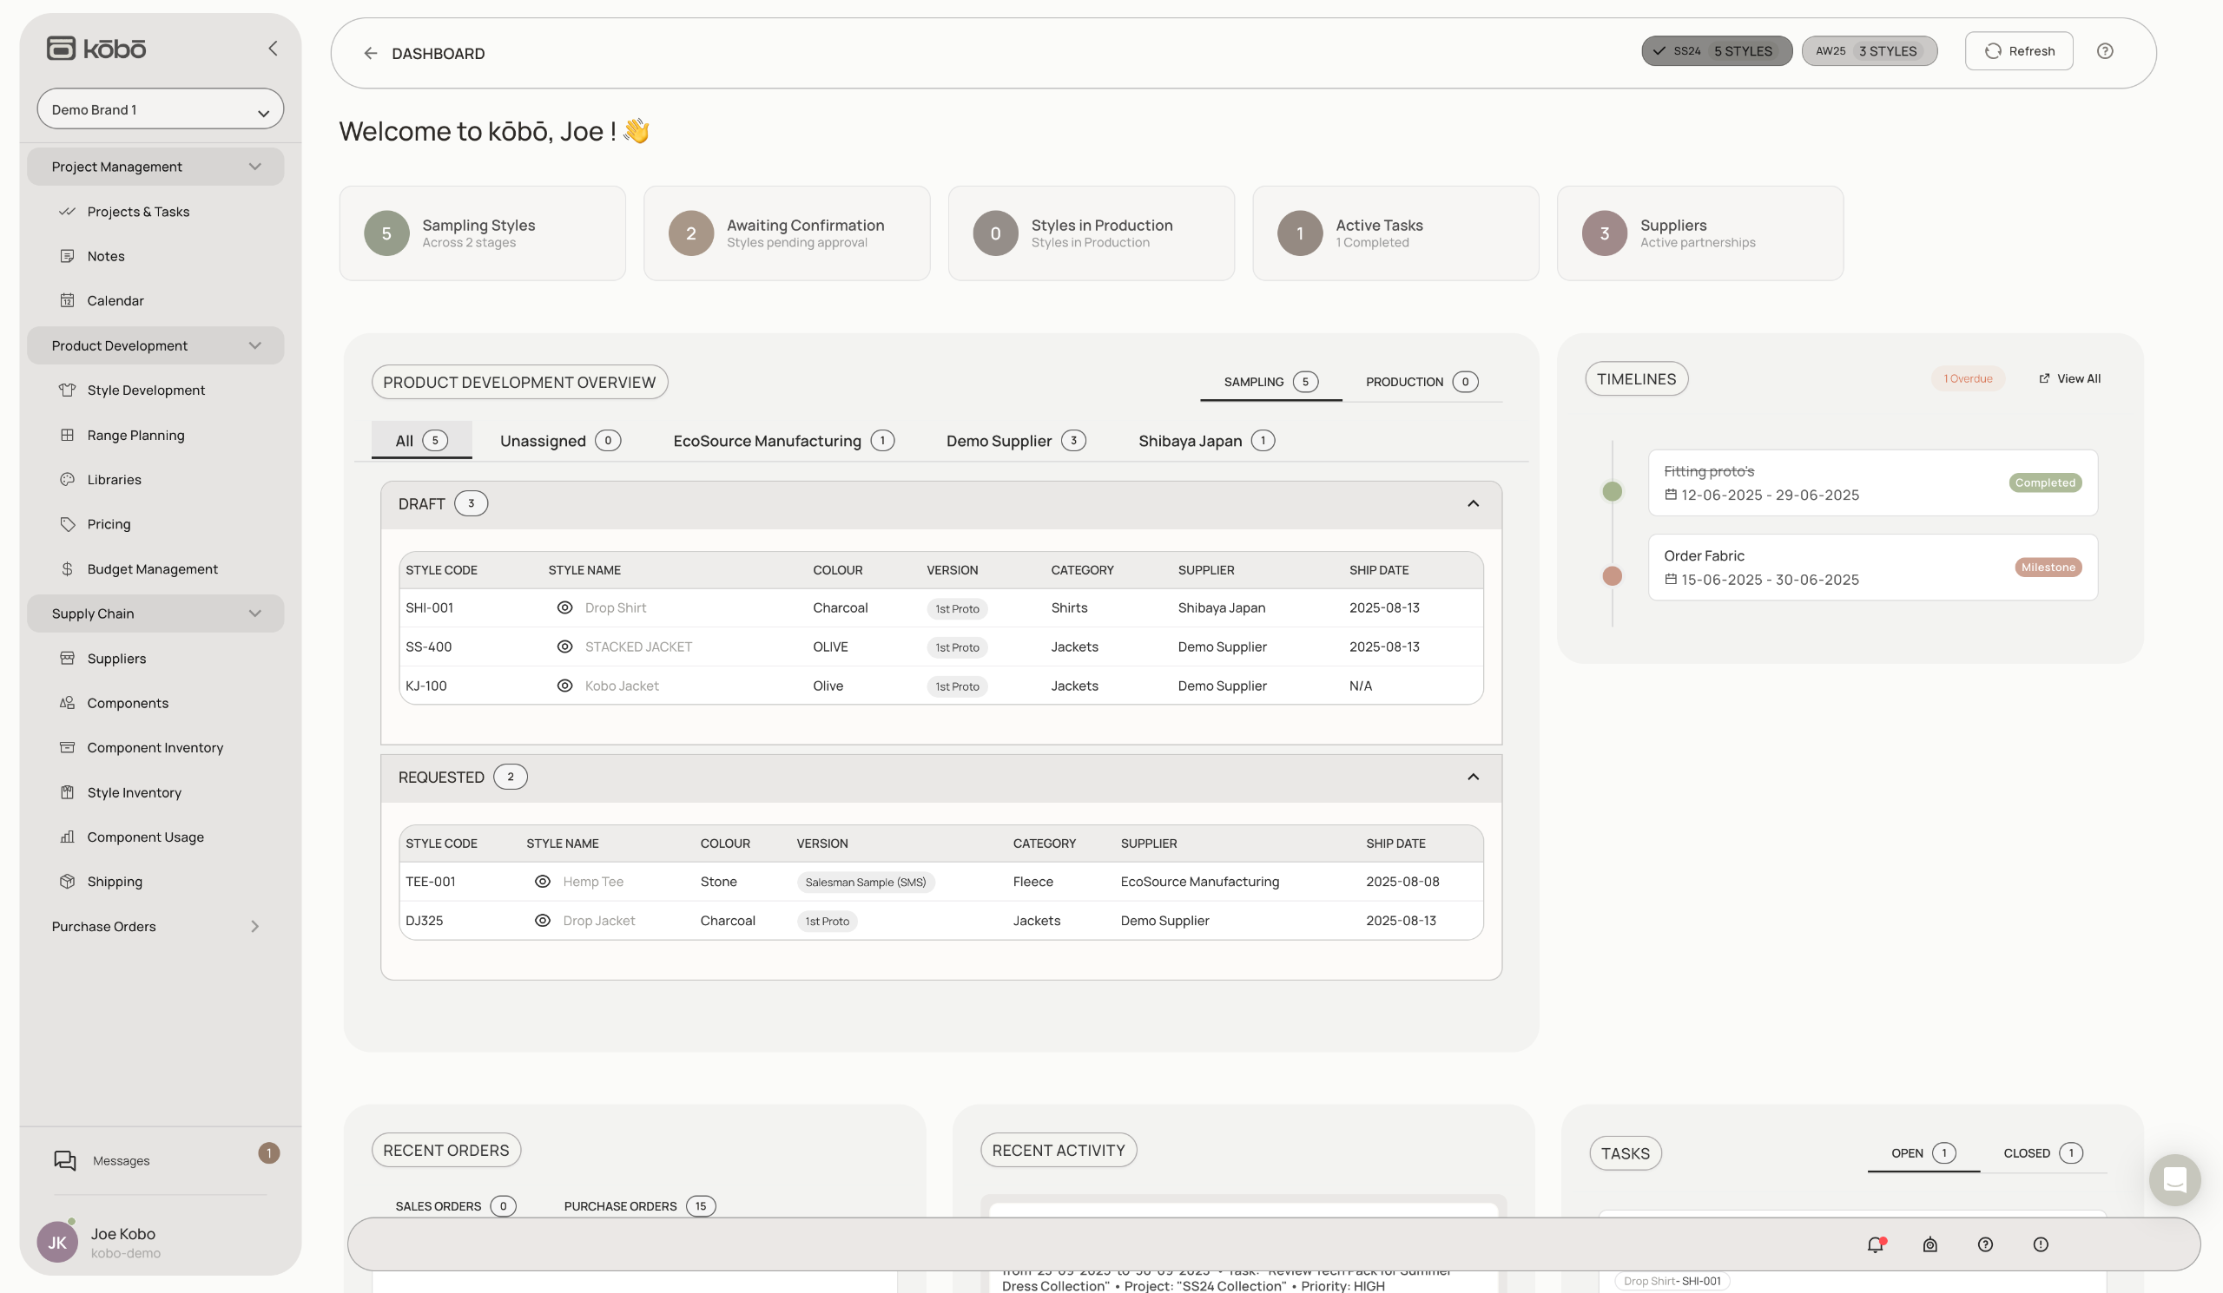This screenshot has height=1293, width=2223.
Task: Open the chat support bubble
Action: pyautogui.click(x=2174, y=1179)
